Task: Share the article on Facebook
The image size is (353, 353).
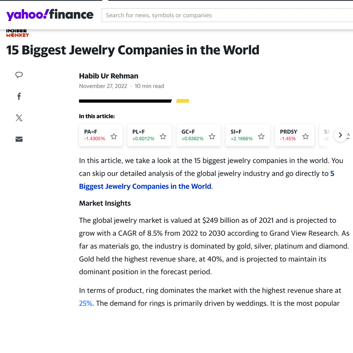Action: point(19,96)
